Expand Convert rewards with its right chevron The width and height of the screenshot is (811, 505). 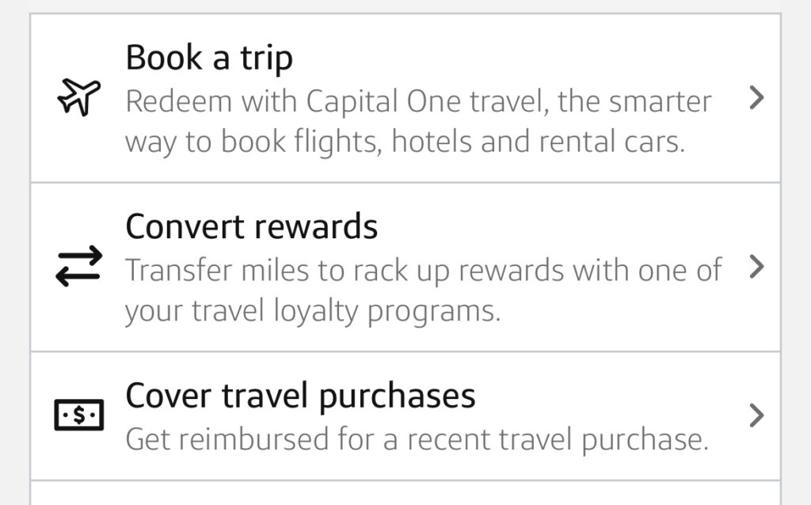pyautogui.click(x=757, y=268)
